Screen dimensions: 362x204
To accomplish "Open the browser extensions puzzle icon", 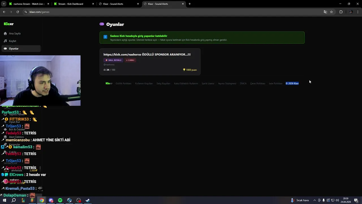I will [x=341, y=12].
